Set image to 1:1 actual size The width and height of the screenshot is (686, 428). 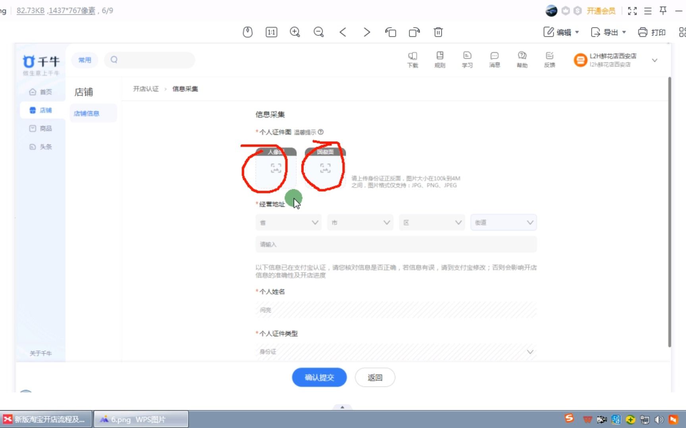[271, 32]
